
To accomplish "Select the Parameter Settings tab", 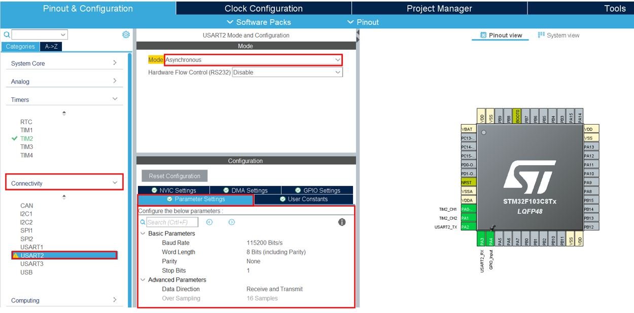I will point(196,200).
